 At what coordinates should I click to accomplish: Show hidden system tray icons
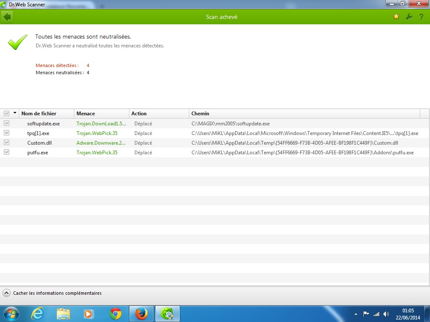click(x=356, y=314)
